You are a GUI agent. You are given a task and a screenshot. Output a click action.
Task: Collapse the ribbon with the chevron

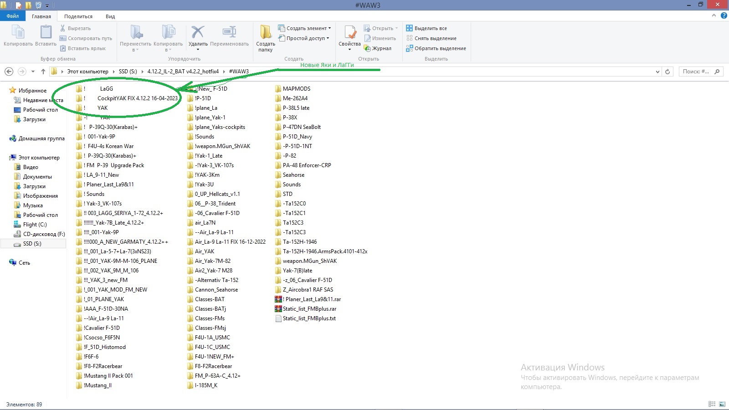[x=714, y=16]
